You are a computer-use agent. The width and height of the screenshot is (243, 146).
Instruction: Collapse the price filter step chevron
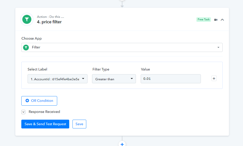coord(222,20)
